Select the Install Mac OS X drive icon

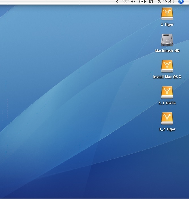tap(167, 66)
